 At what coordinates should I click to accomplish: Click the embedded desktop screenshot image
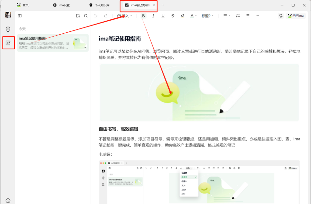point(199,182)
